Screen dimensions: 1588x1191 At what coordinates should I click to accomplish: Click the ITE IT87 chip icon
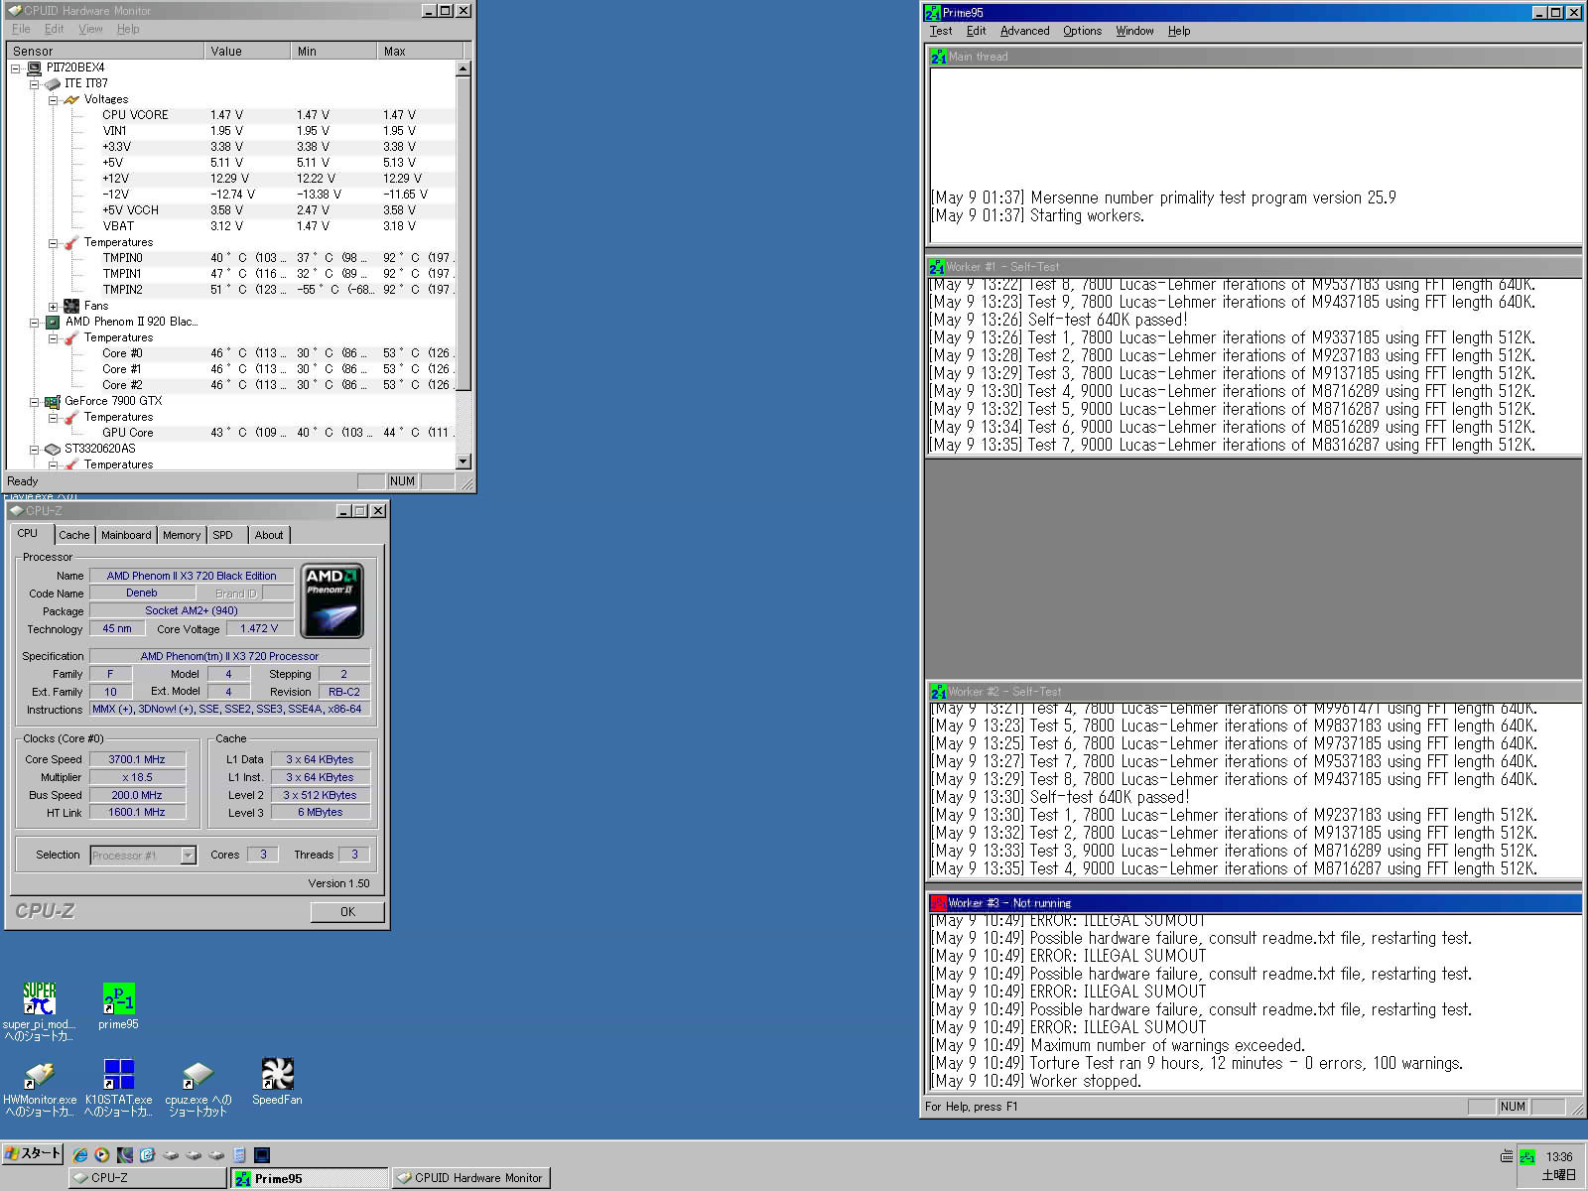pyautogui.click(x=53, y=83)
